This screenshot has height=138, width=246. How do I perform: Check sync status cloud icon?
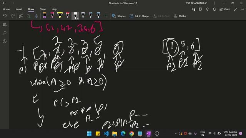(x=194, y=9)
